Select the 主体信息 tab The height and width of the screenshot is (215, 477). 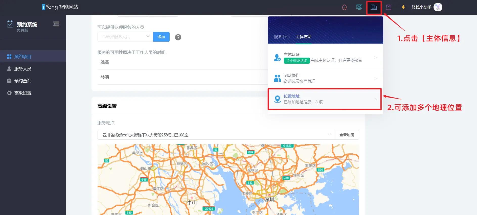[304, 37]
